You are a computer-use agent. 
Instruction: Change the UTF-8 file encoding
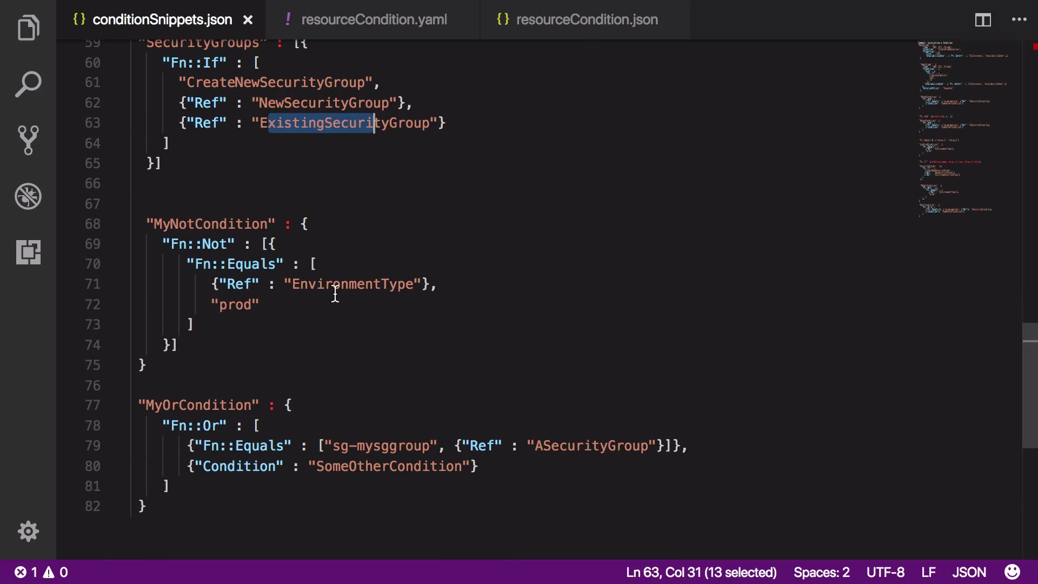click(x=885, y=572)
